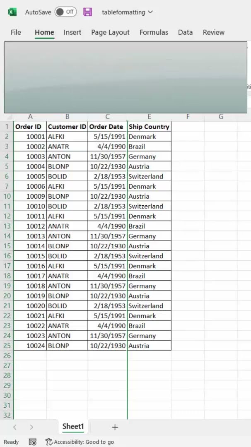Click the Excel application logo icon

(12, 12)
